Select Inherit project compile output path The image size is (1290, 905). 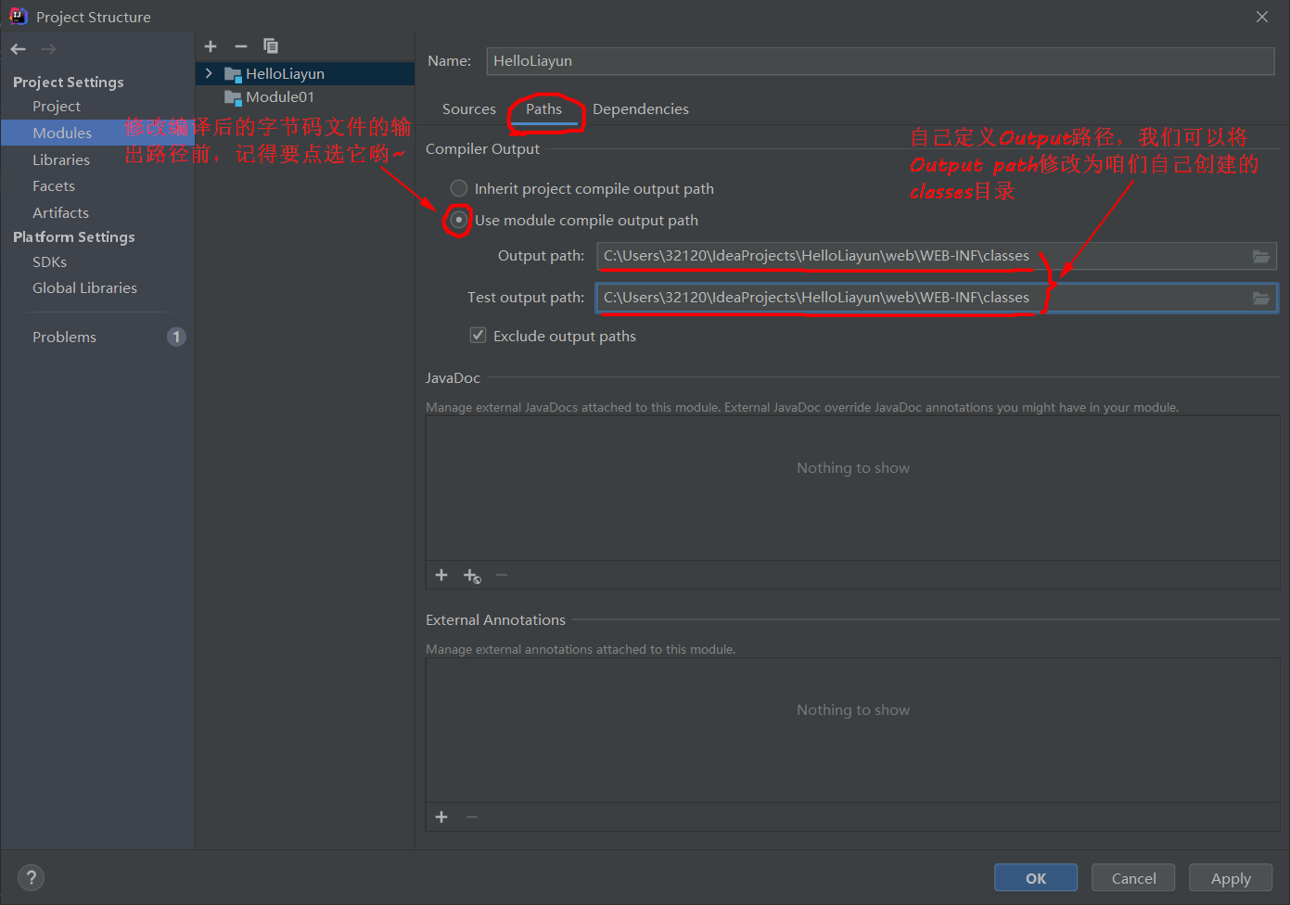[x=459, y=188]
